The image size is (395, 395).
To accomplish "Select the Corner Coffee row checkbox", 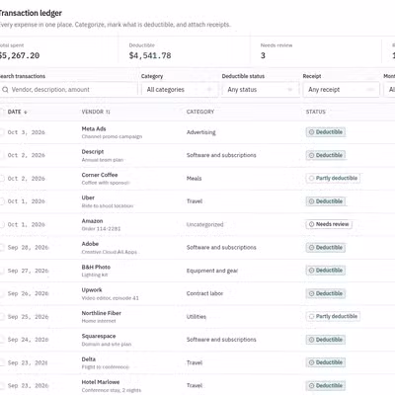I will [x=1, y=179].
